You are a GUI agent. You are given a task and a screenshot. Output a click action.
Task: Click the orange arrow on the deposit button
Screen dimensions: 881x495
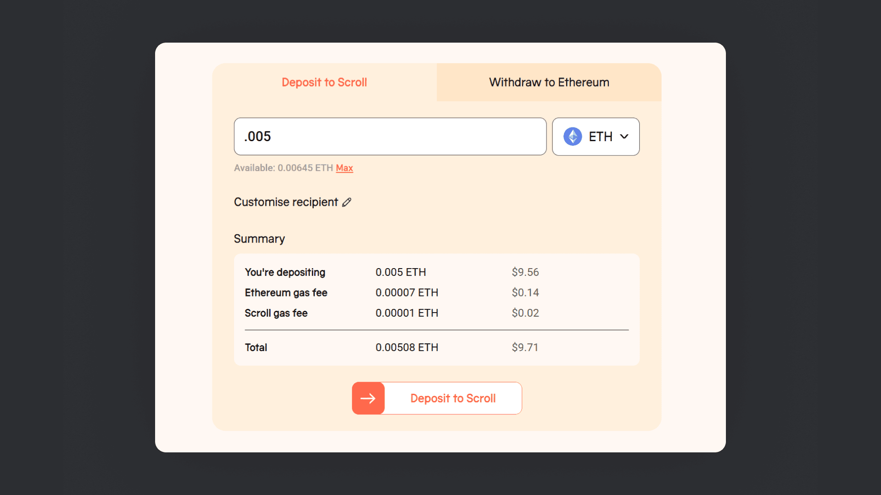[x=368, y=398]
